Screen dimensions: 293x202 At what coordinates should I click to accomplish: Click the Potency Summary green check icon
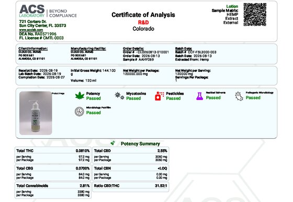(x=112, y=143)
